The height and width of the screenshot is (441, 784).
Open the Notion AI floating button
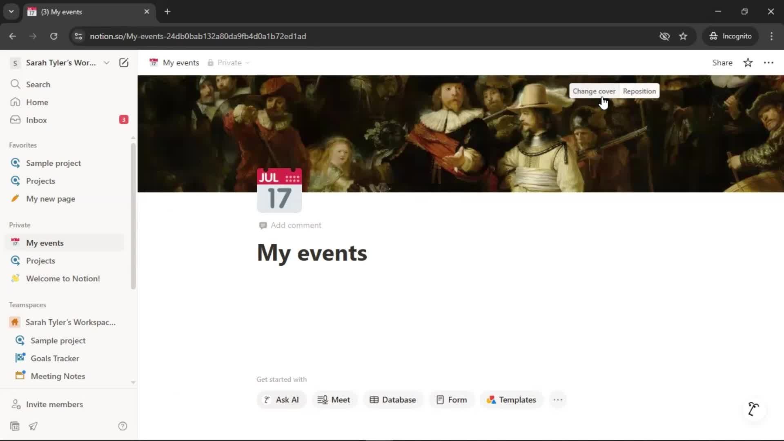pyautogui.click(x=754, y=409)
